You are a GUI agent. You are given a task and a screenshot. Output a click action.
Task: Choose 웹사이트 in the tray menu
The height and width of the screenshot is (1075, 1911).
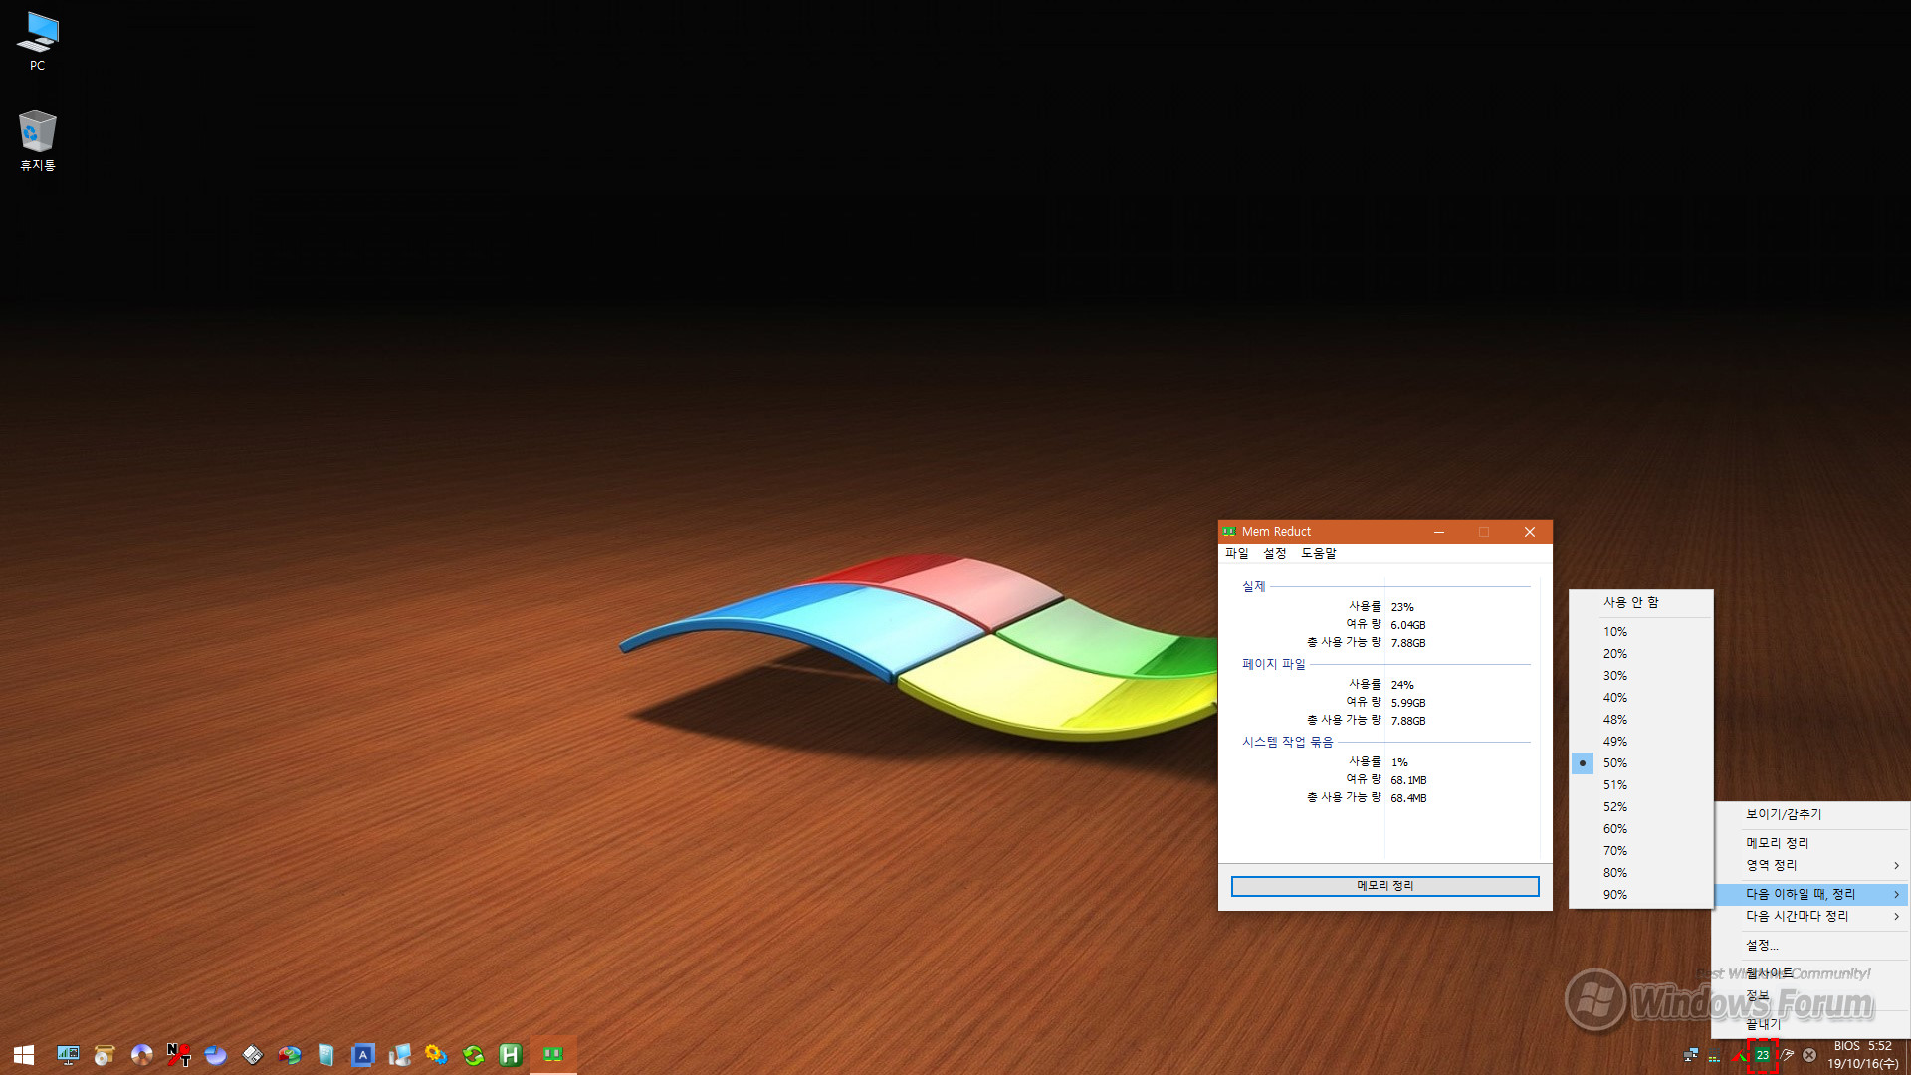[1810, 974]
